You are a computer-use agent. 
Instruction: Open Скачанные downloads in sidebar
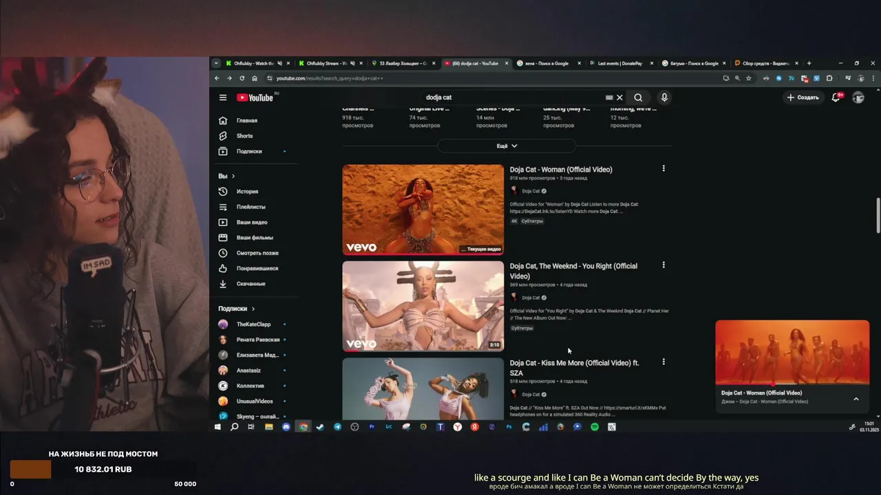pos(252,283)
